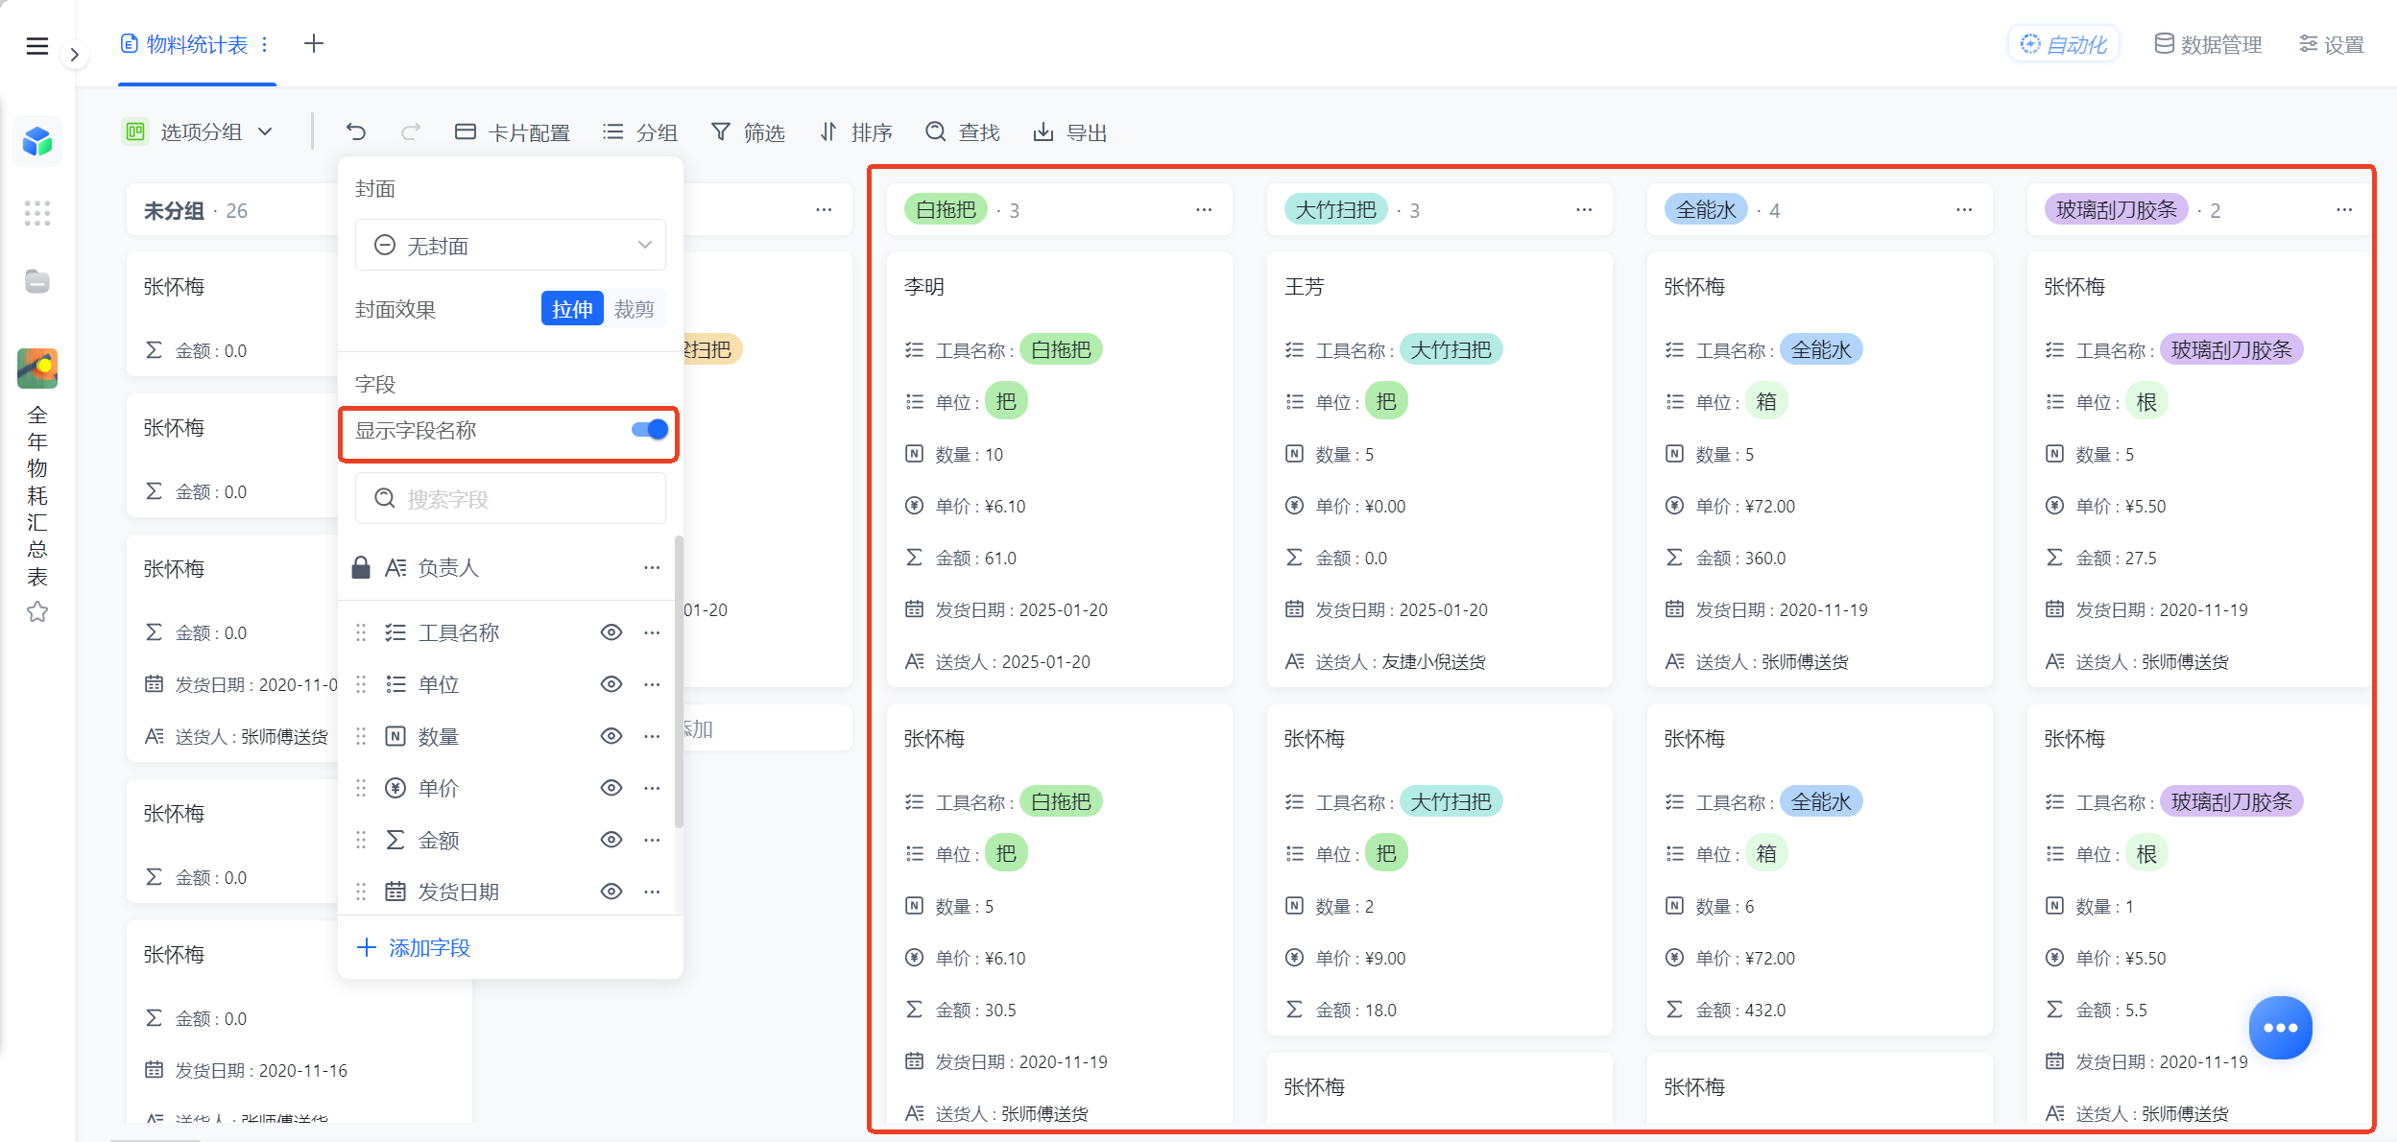The height and width of the screenshot is (1142, 2397).
Task: Toggle visibility of 金额 field
Action: click(x=611, y=840)
